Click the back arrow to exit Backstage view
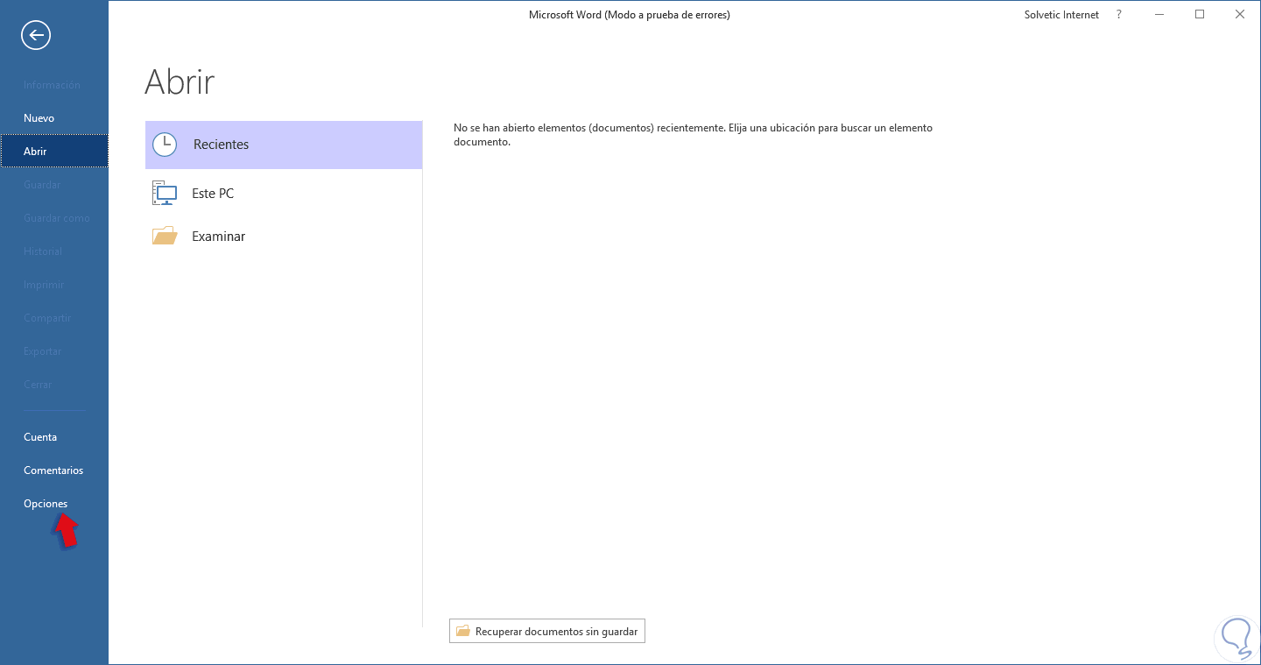Screen dimensions: 1261x665 pos(35,35)
